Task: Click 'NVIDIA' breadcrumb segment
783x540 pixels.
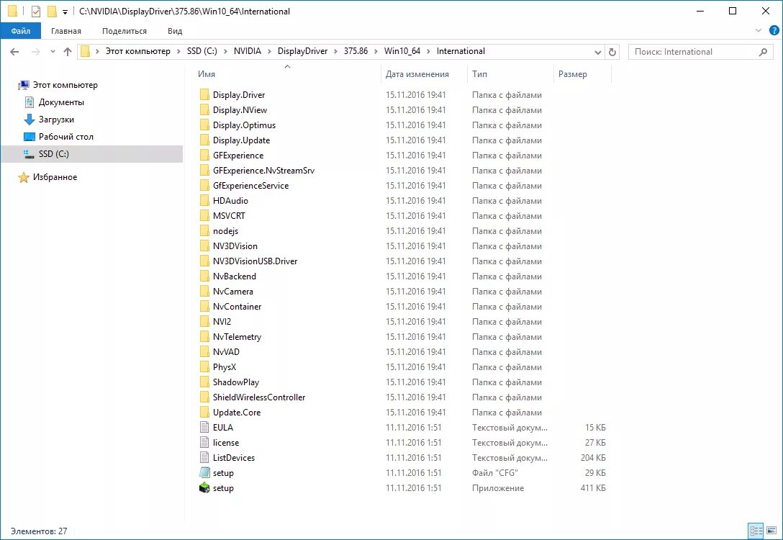Action: click(x=247, y=51)
